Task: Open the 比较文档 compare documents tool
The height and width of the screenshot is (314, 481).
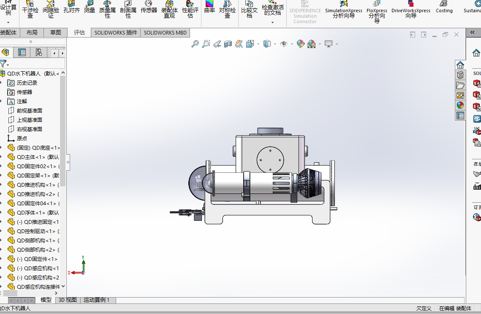Action: coord(250,9)
